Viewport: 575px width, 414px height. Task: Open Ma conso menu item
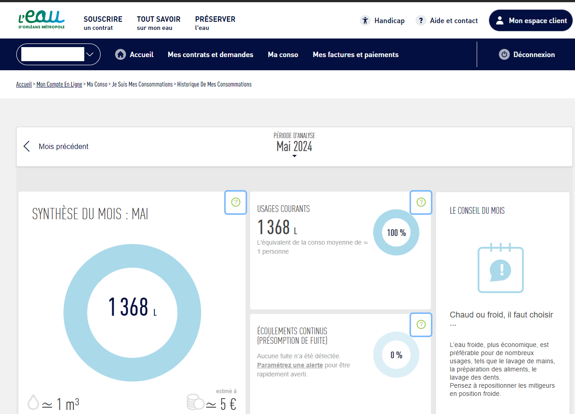pyautogui.click(x=283, y=54)
